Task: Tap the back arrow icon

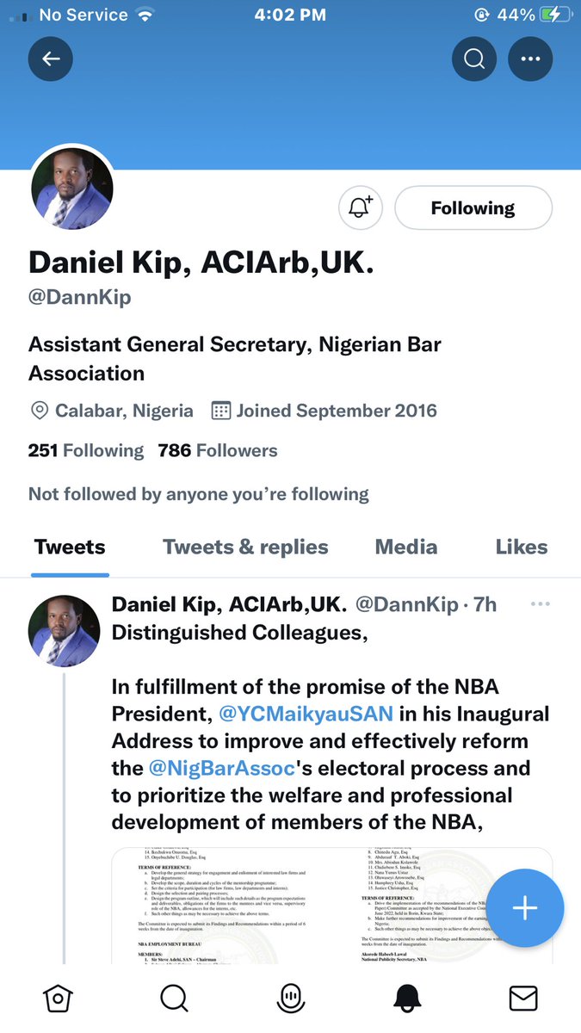Action: pyautogui.click(x=51, y=59)
